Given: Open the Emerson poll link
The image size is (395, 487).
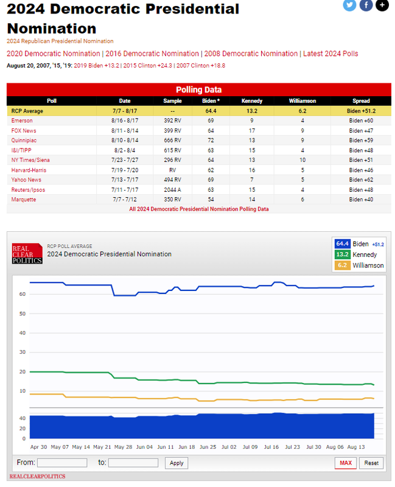Looking at the screenshot, I should (22, 121).
